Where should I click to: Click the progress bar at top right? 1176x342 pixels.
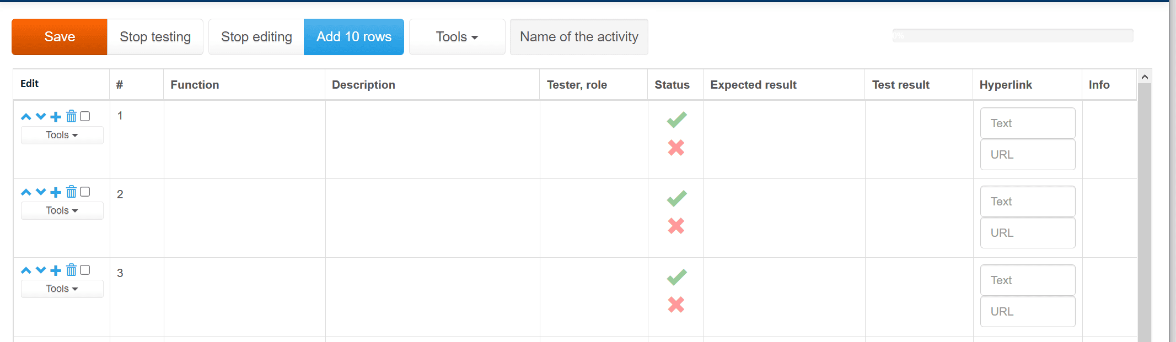pos(1013,36)
